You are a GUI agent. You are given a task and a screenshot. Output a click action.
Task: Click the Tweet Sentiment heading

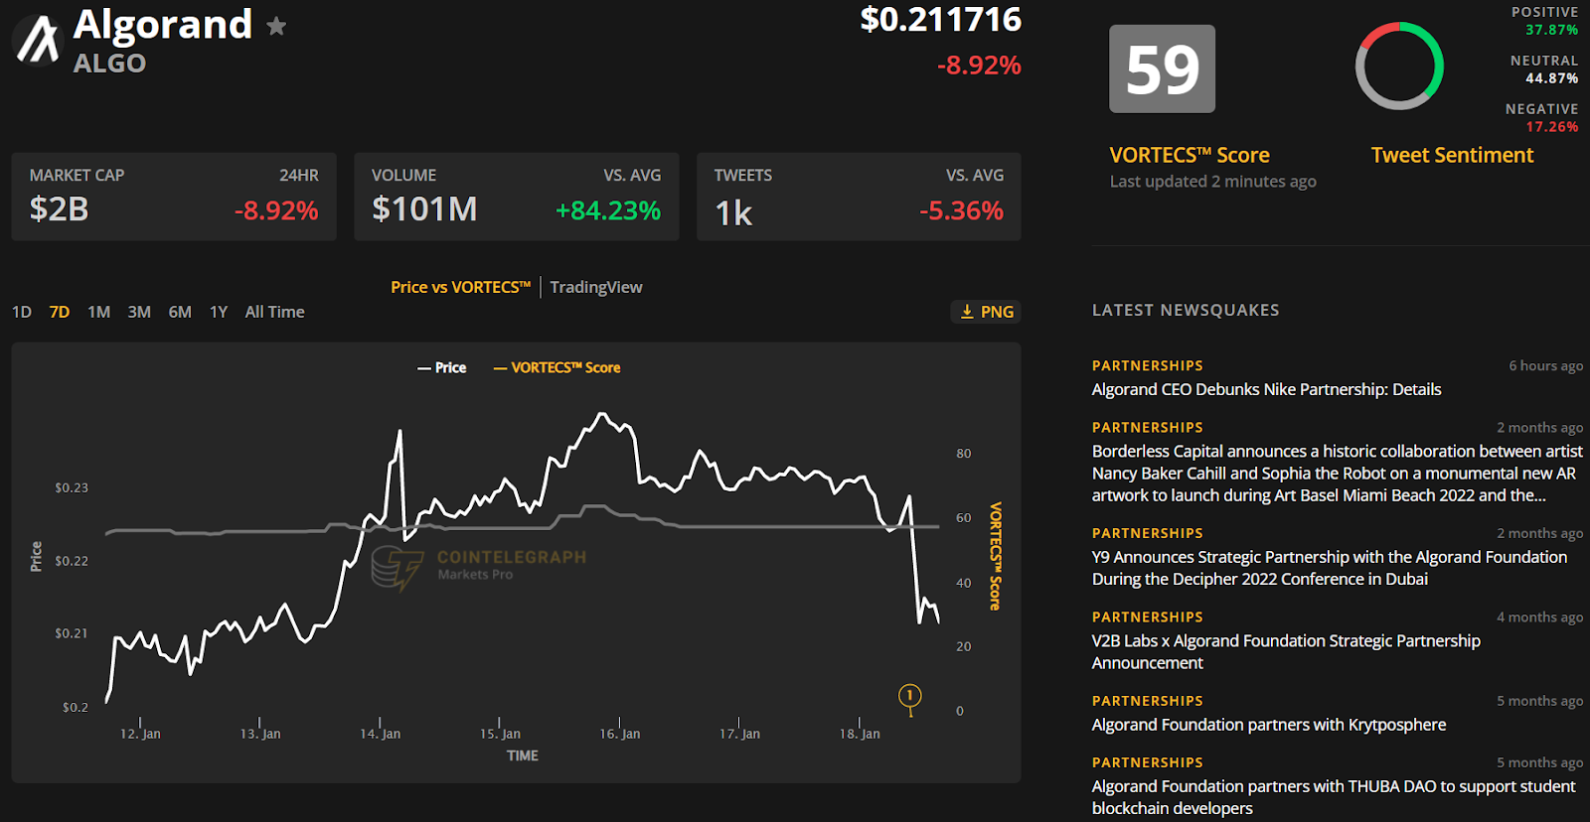pos(1452,155)
